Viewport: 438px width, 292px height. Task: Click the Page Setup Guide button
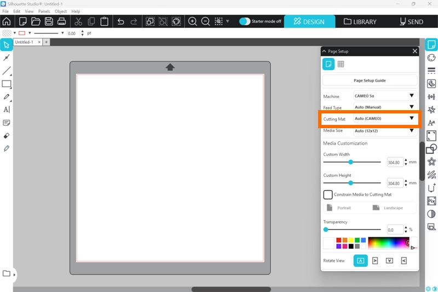(x=370, y=81)
